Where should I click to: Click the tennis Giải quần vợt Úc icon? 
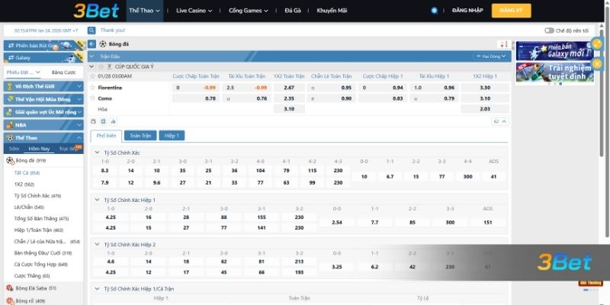10,112
